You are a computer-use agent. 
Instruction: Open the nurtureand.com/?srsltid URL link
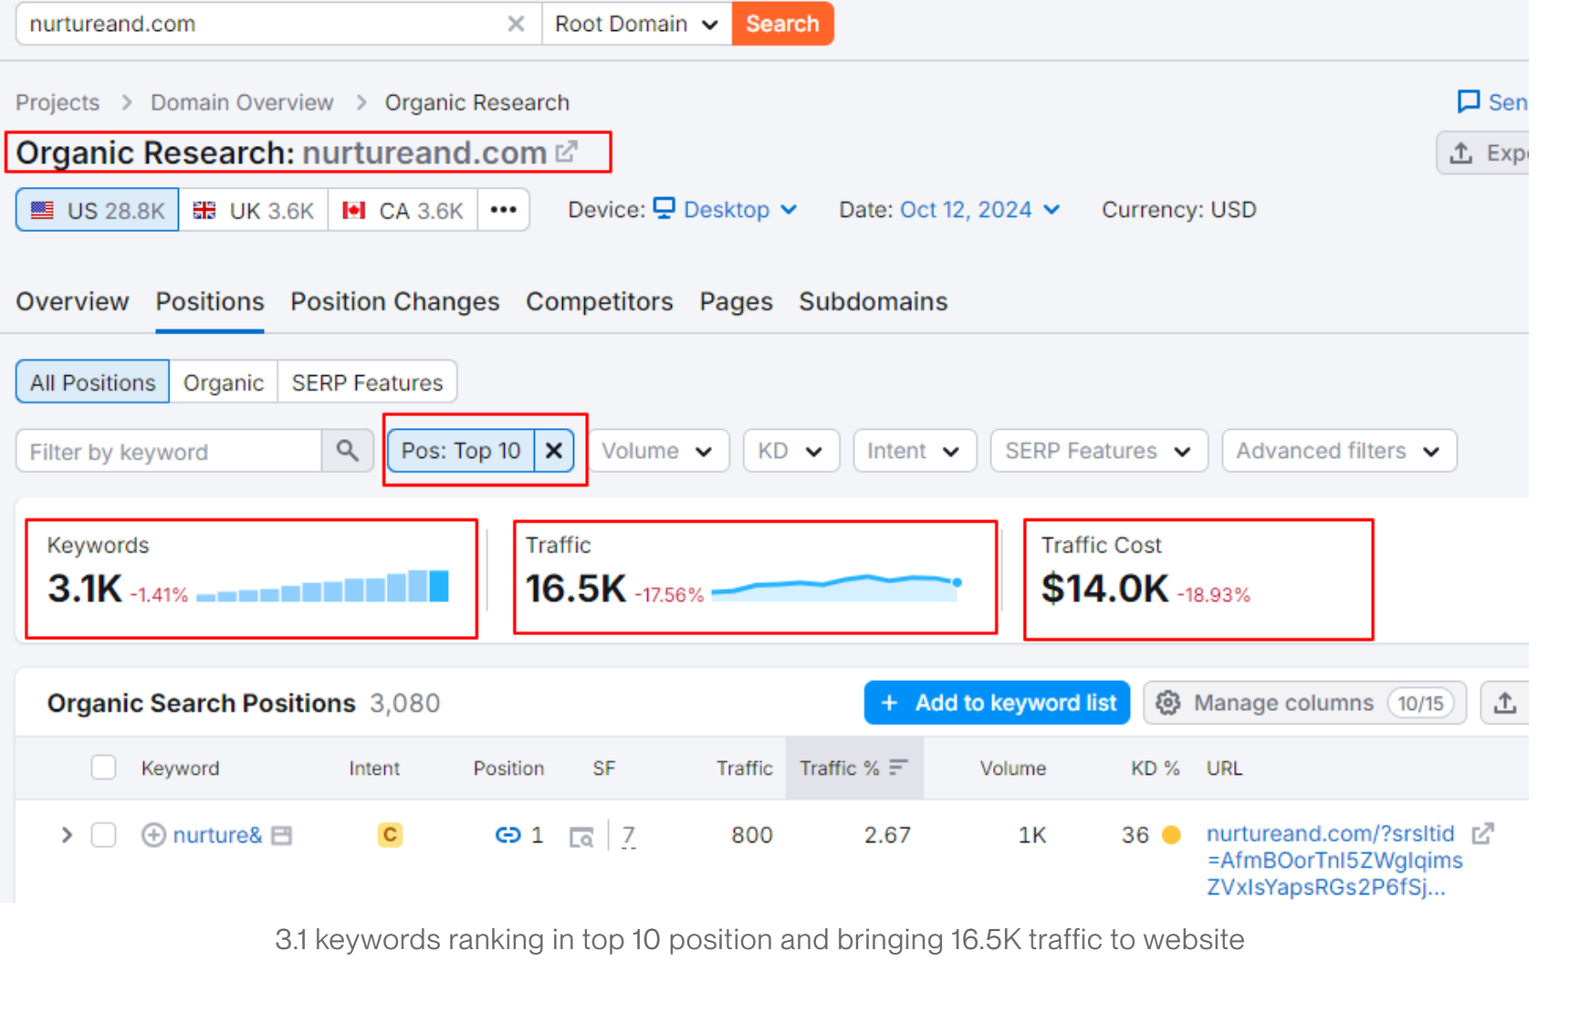[x=1334, y=860]
